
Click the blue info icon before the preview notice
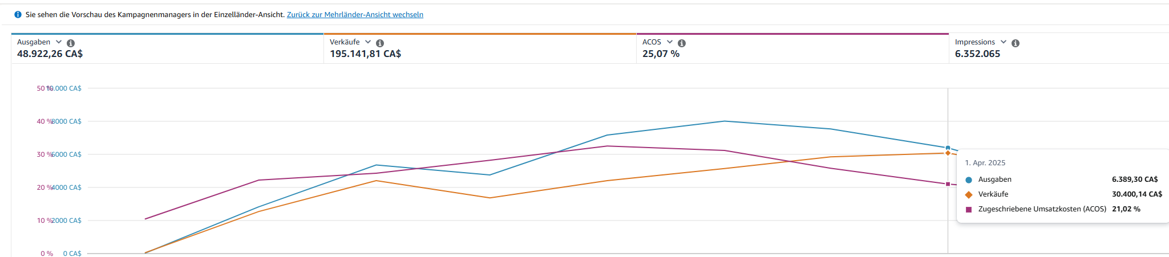click(18, 15)
